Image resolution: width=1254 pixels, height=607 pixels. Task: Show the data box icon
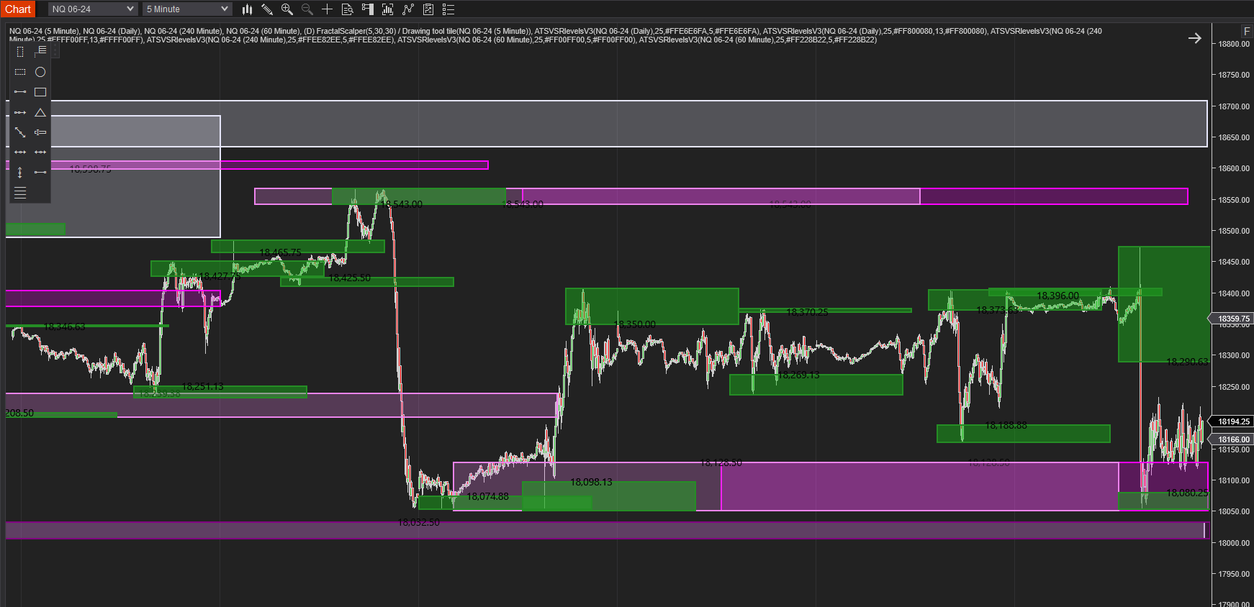click(x=347, y=9)
